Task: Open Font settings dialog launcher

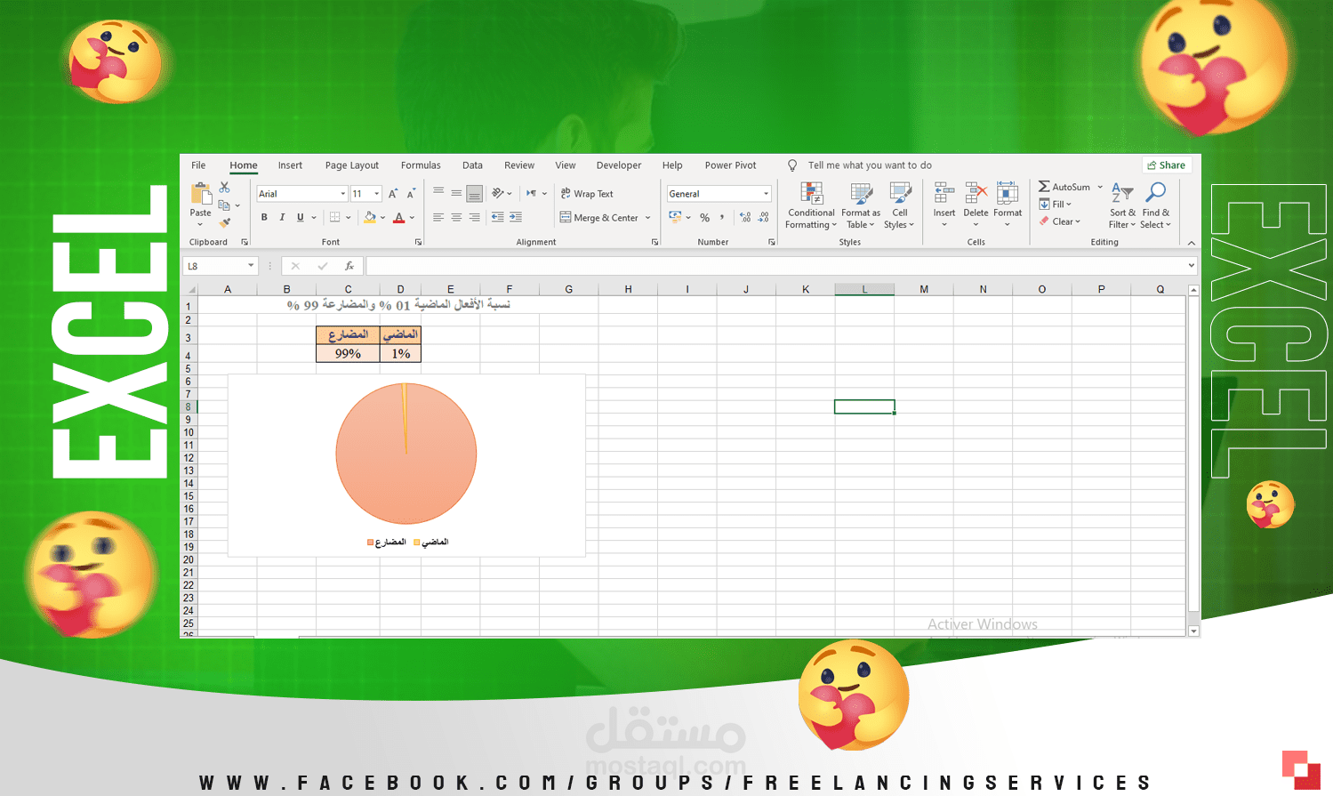Action: pyautogui.click(x=418, y=242)
